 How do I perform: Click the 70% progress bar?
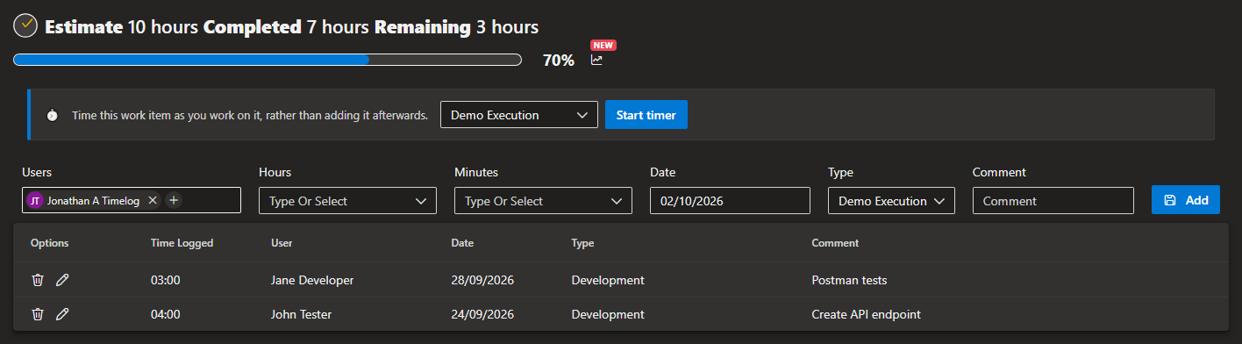click(x=268, y=60)
